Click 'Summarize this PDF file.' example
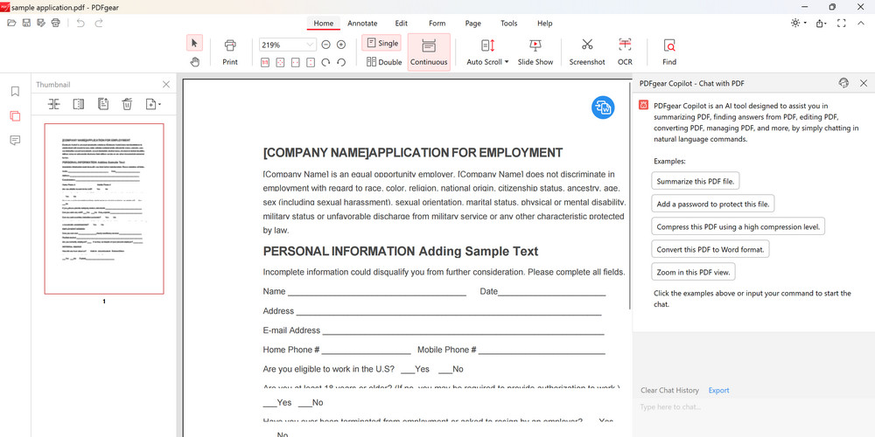The image size is (875, 437). (696, 181)
